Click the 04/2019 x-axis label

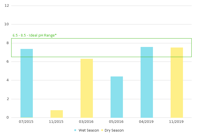point(147,122)
